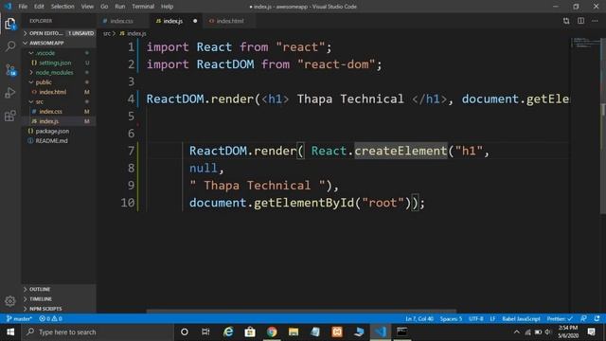Switch to the index.html editor tab
This screenshot has width=606, height=341.
coord(229,21)
